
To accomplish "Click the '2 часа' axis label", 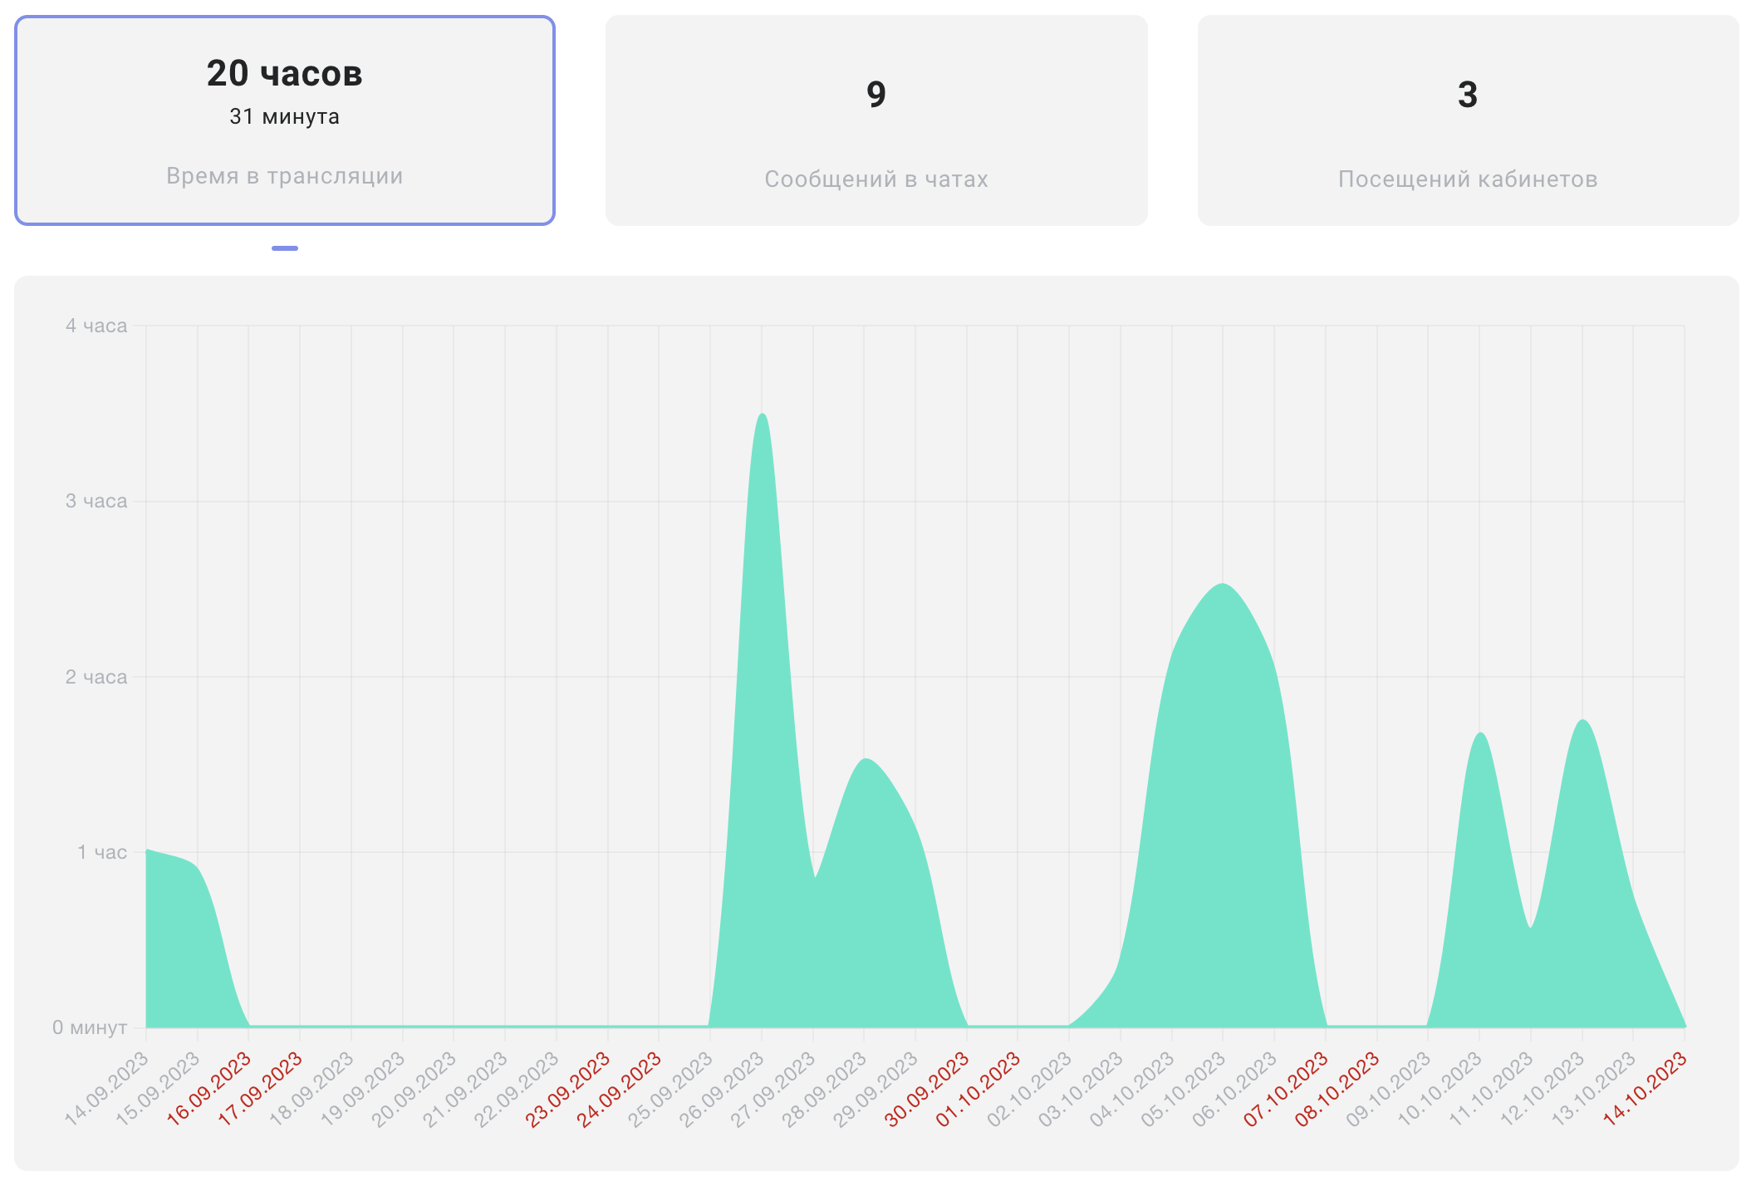I will coord(96,677).
